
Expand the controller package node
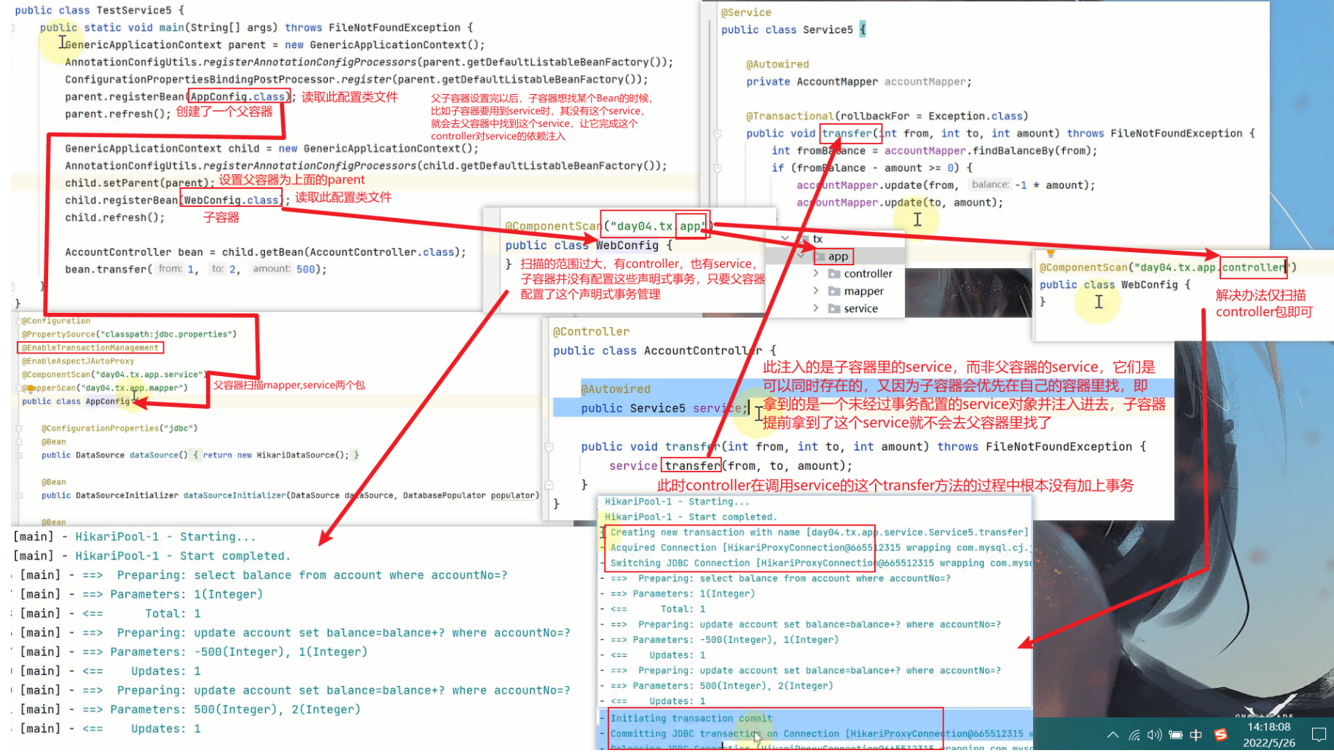815,273
